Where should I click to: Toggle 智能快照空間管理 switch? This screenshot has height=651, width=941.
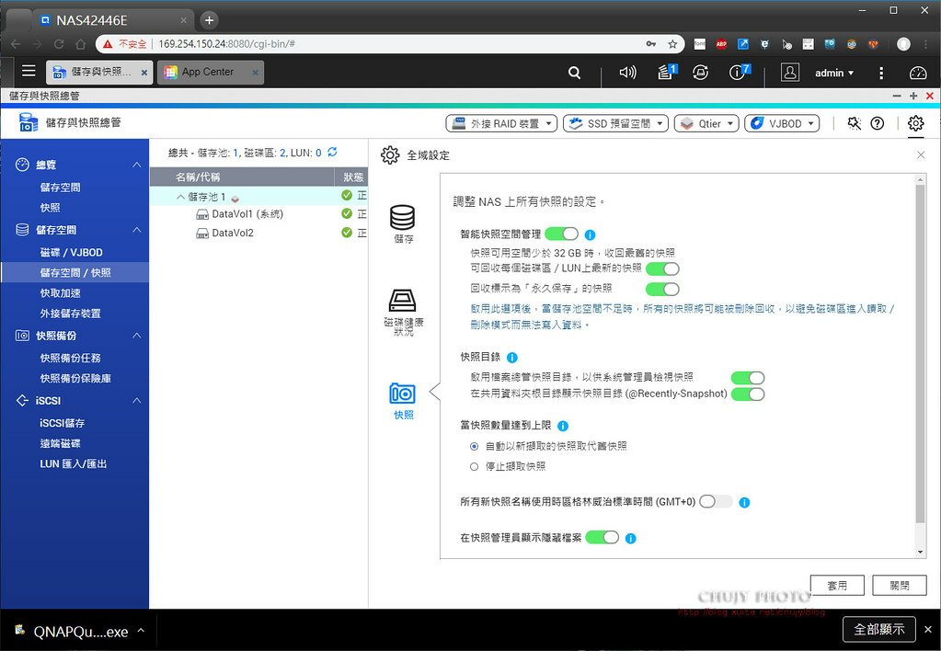pyautogui.click(x=562, y=234)
